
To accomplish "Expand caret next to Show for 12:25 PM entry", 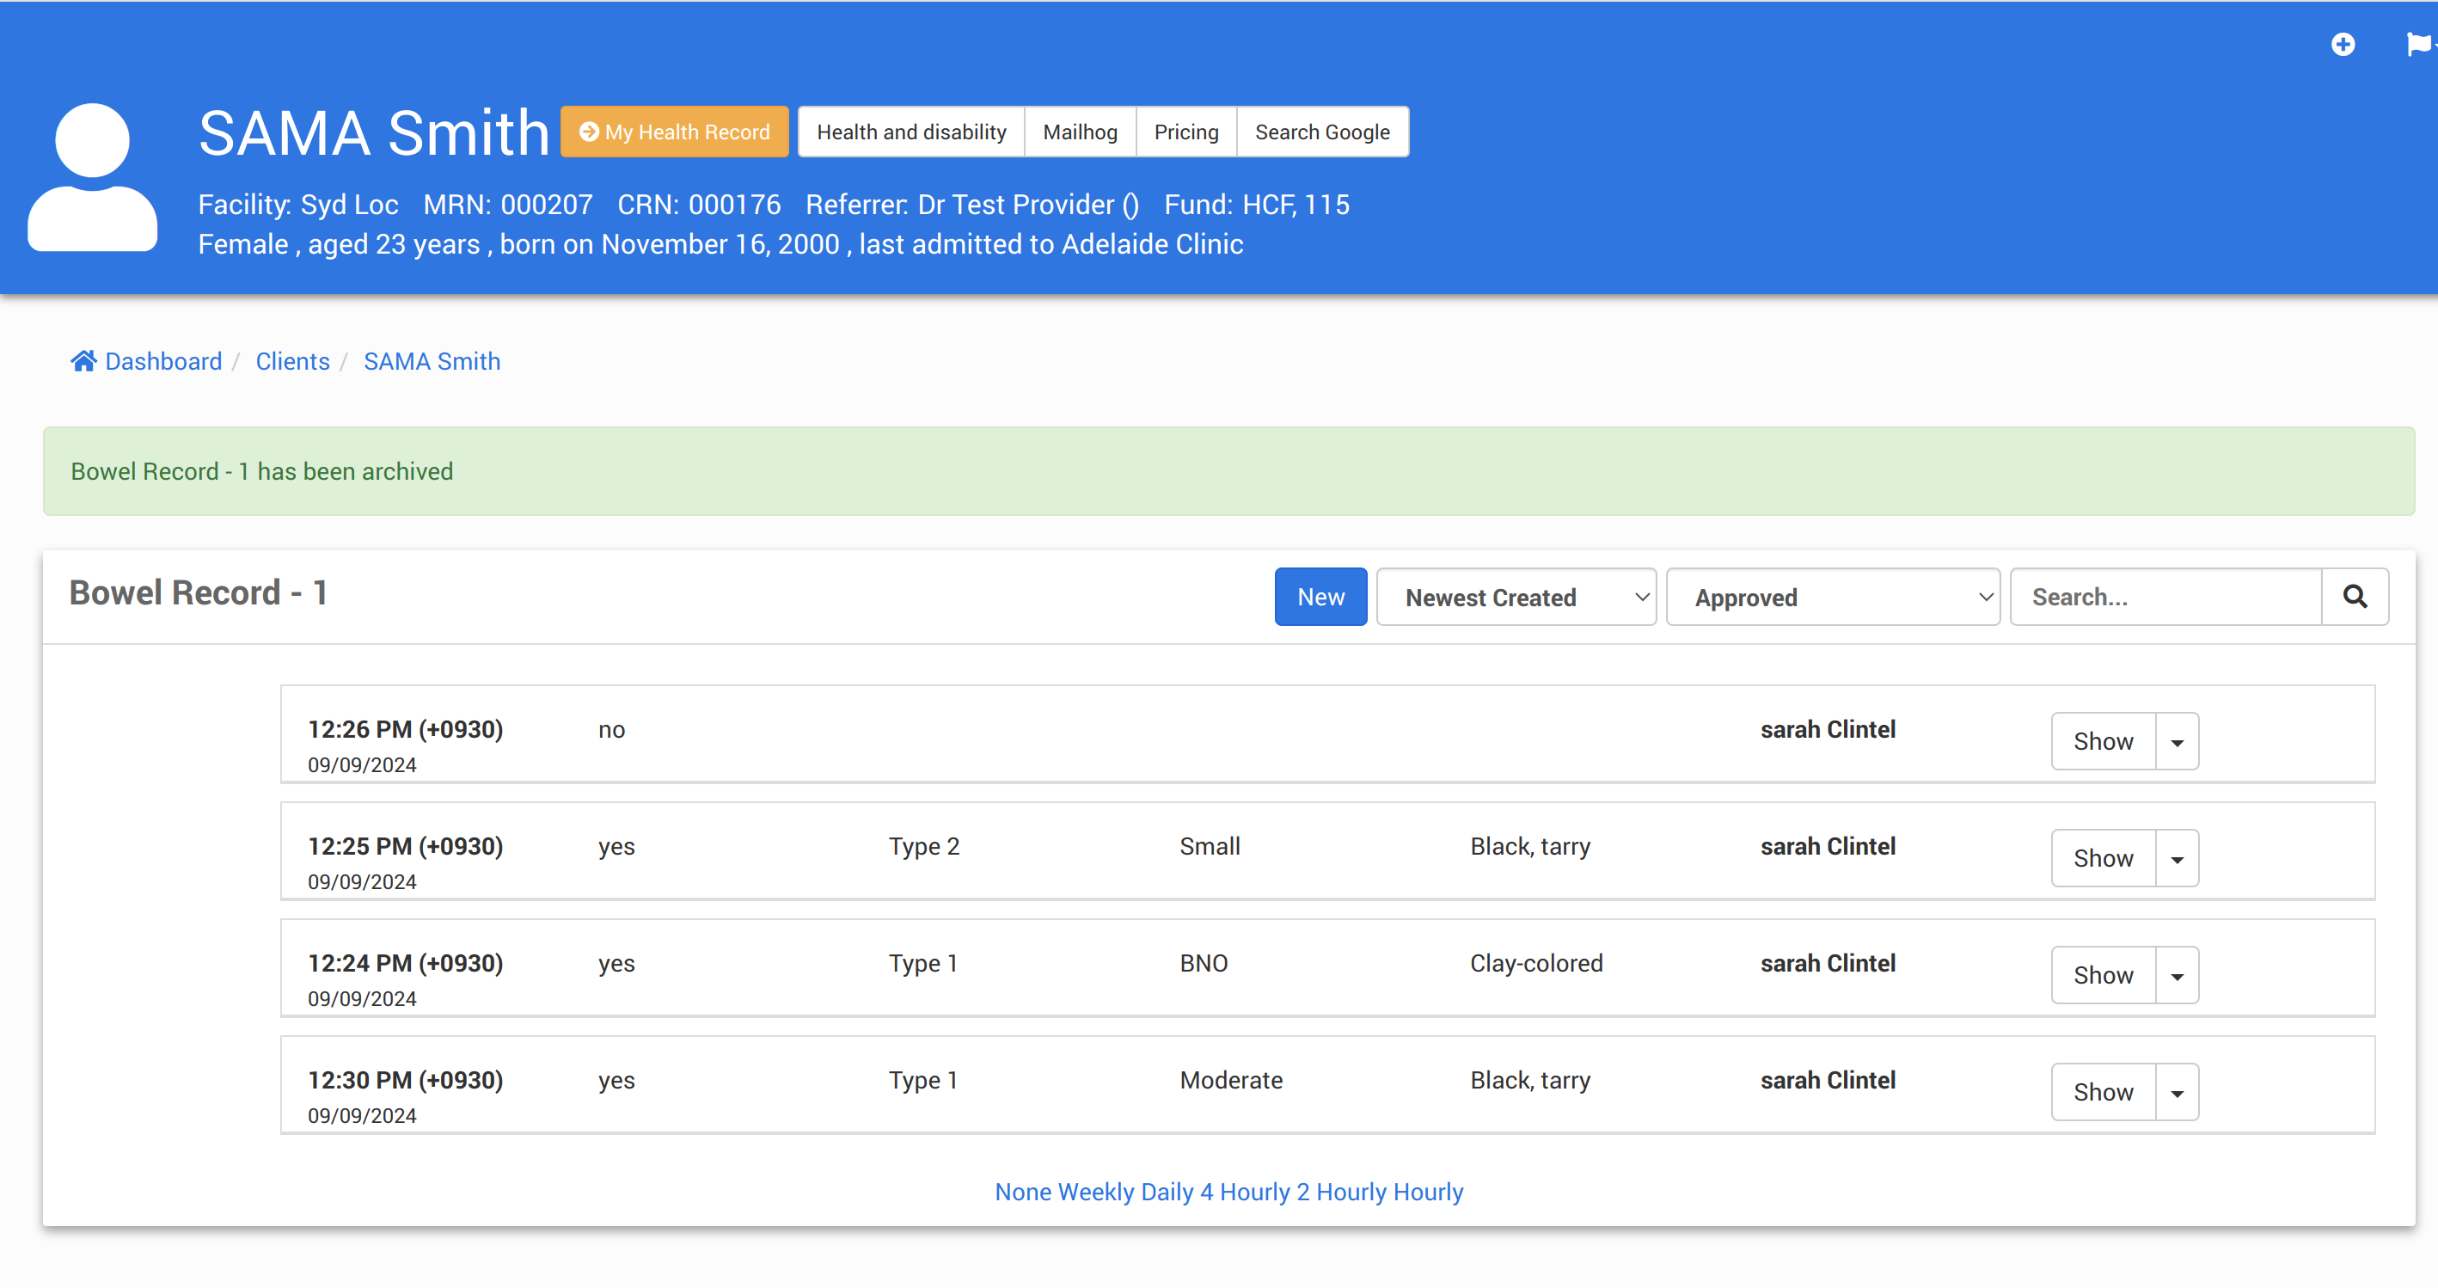I will (2177, 858).
